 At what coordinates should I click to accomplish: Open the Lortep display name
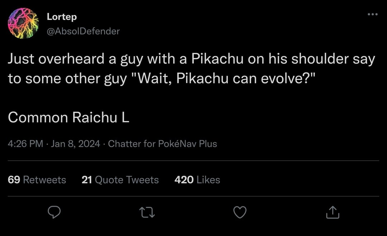[62, 16]
